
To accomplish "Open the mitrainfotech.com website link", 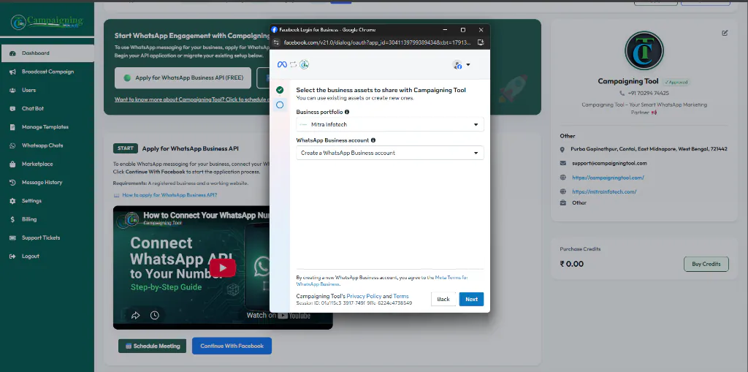I will [x=604, y=192].
